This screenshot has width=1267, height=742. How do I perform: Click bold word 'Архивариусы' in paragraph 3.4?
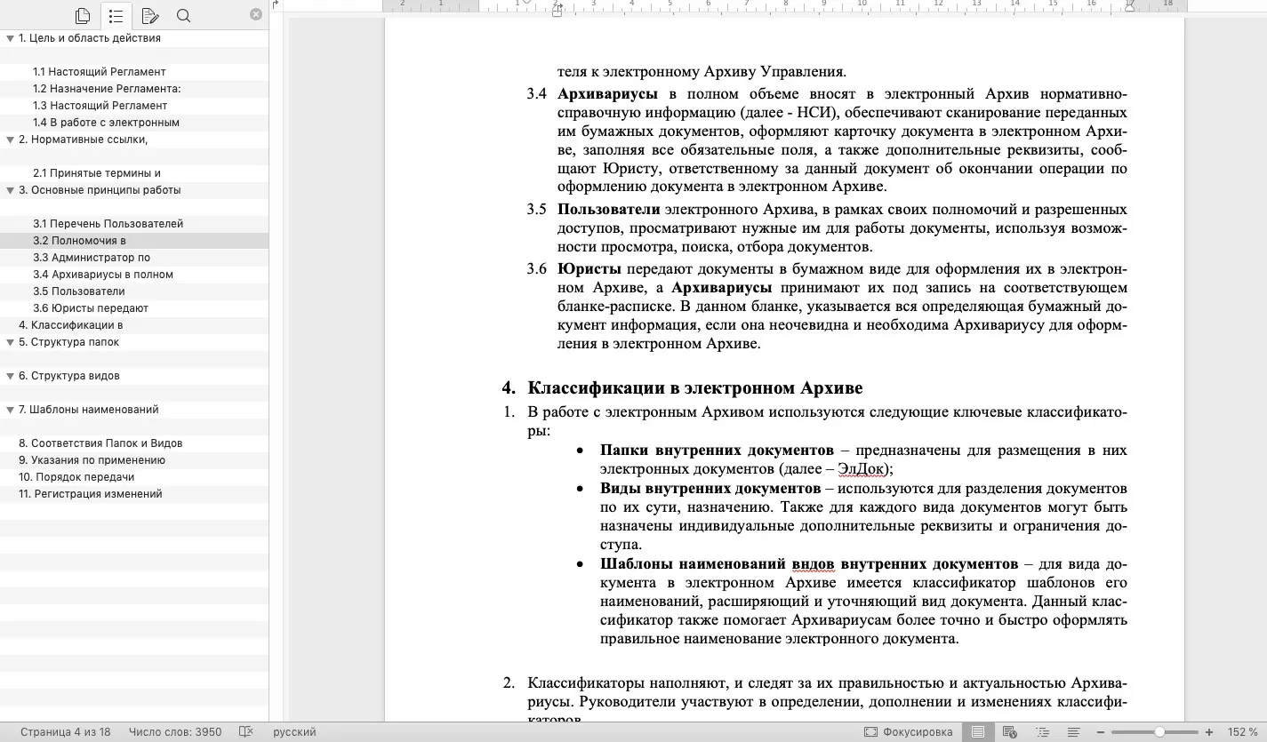608,94
